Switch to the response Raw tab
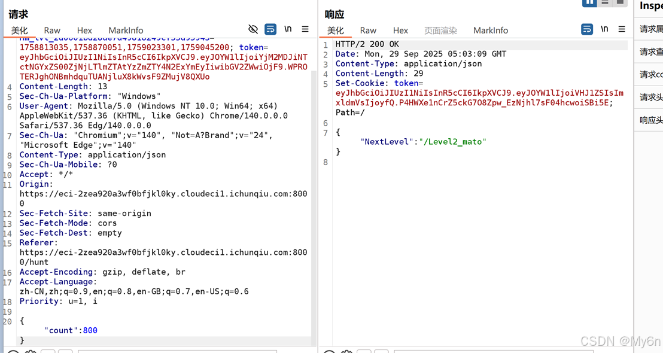The image size is (663, 353). [x=368, y=31]
